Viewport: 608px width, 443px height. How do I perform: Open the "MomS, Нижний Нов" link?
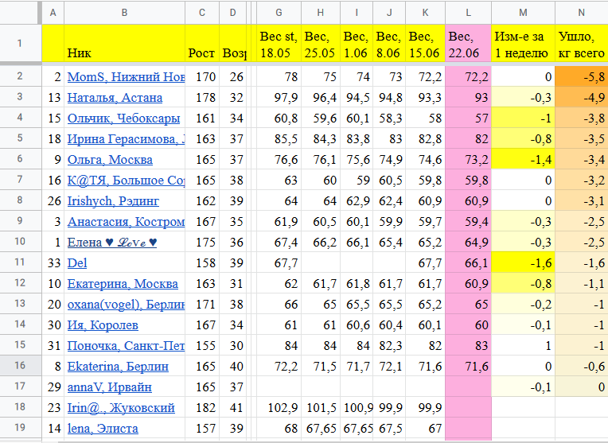point(126,77)
